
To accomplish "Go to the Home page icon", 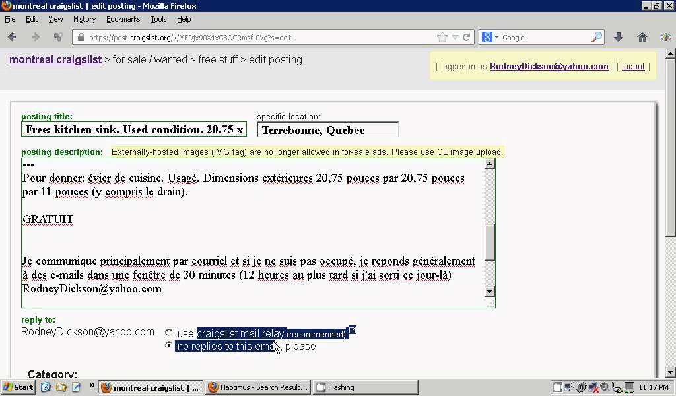I will (642, 37).
